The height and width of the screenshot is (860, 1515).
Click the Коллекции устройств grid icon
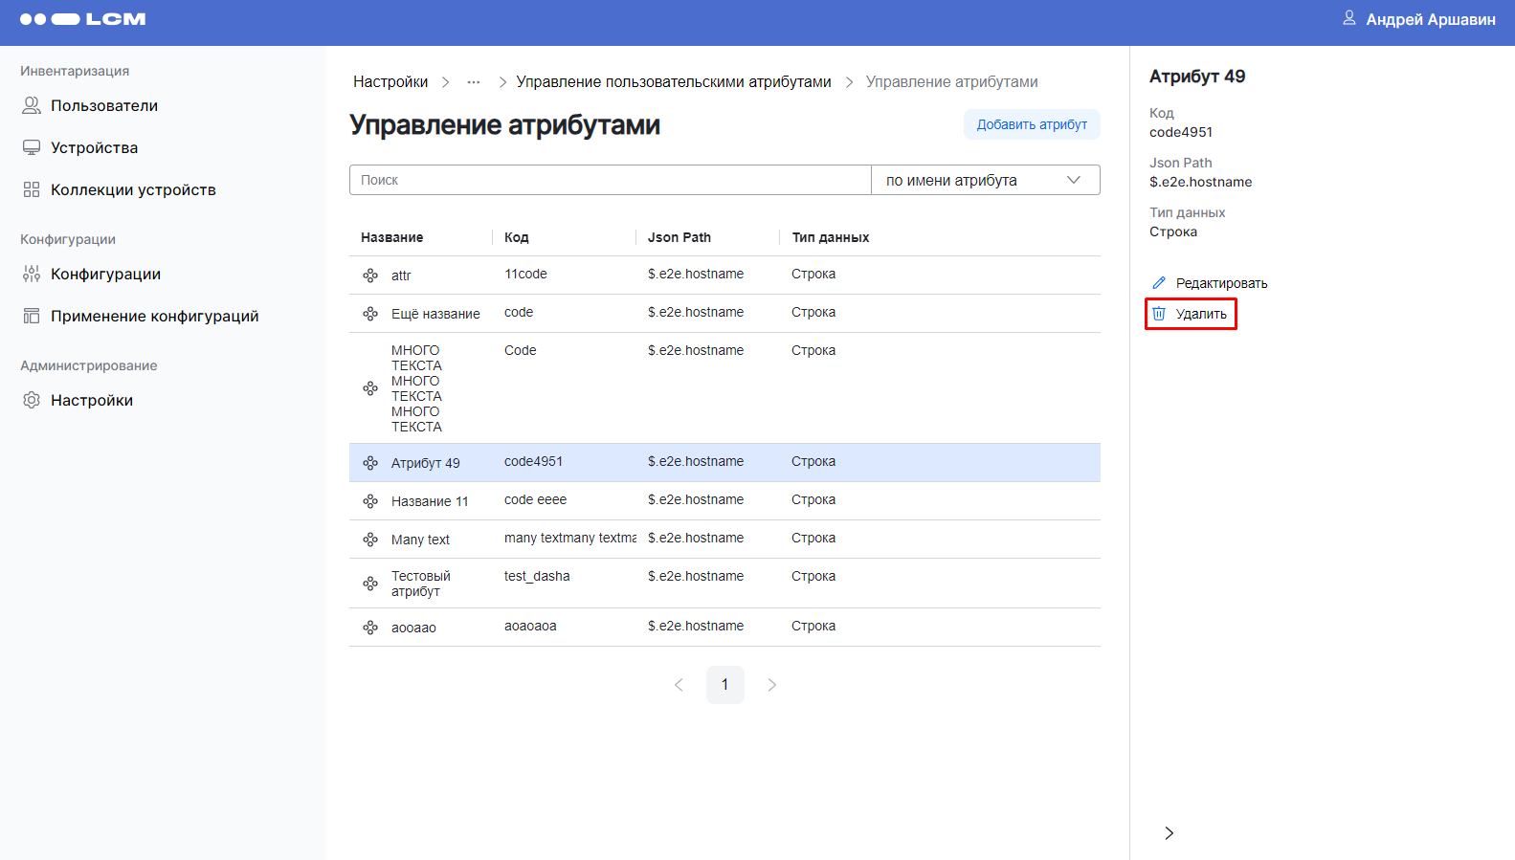pos(32,189)
